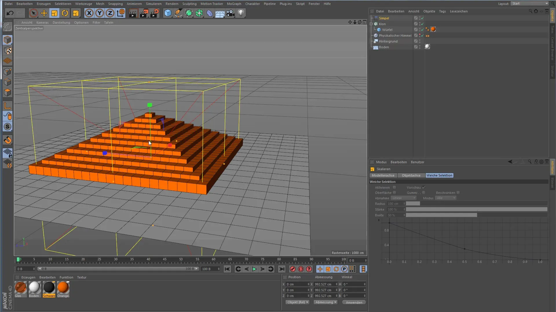
Task: Open viewport Kameras menu
Action: point(43,23)
